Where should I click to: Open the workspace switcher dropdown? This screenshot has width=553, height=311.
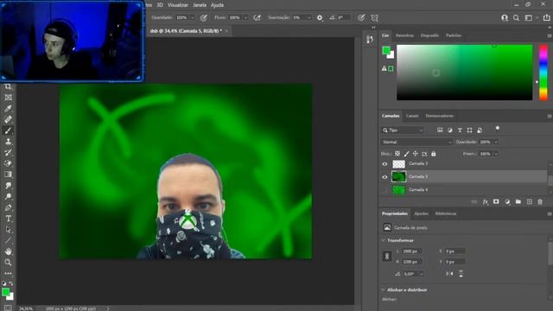[x=531, y=17]
